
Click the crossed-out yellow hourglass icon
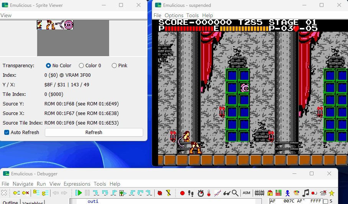click(168, 193)
